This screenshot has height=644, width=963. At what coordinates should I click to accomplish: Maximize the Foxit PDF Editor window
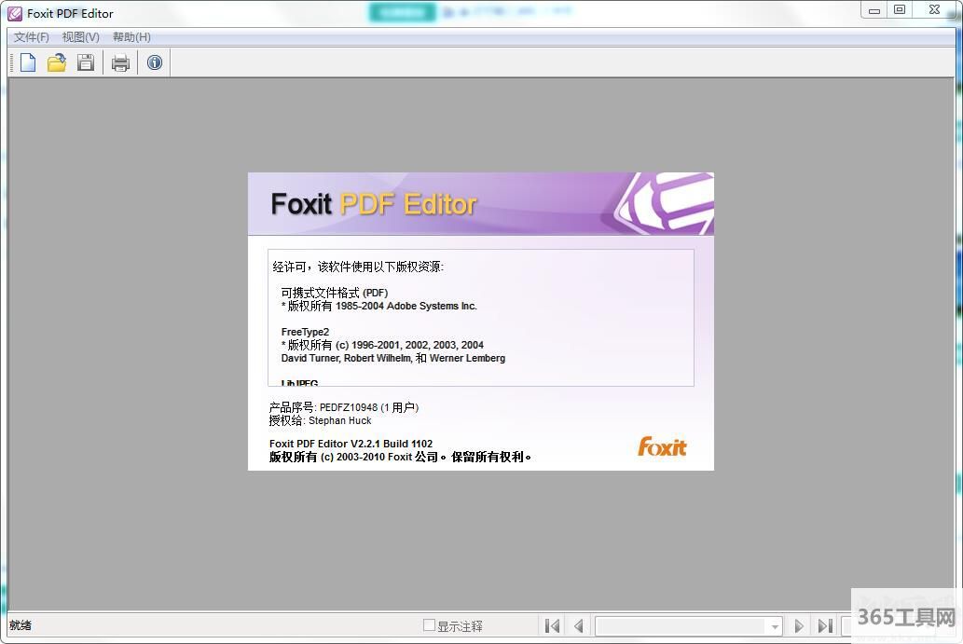[899, 9]
